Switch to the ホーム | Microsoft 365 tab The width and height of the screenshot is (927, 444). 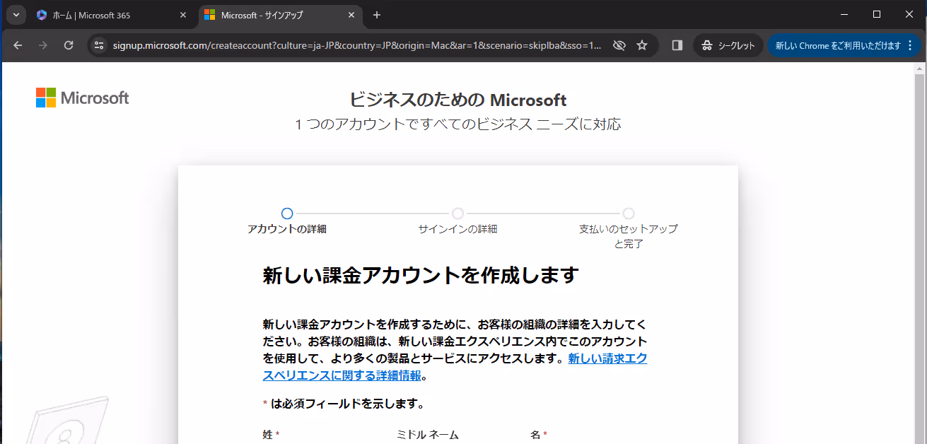112,15
